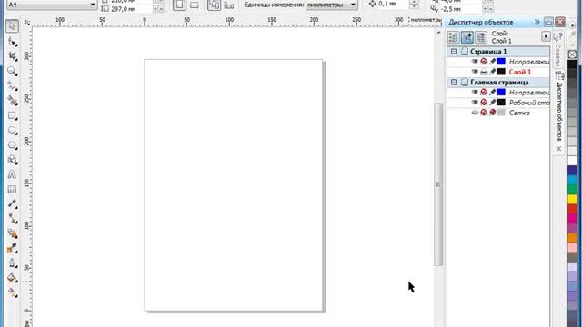Screen dimensions: 582x327
Task: Select the Pick tool in the toolbox
Action: click(12, 26)
